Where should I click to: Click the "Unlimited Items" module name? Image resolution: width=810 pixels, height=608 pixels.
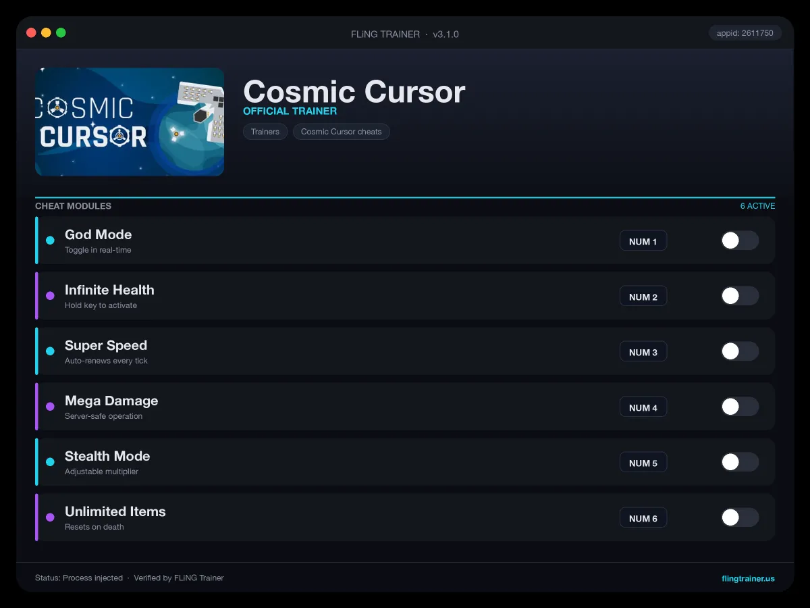pyautogui.click(x=115, y=511)
